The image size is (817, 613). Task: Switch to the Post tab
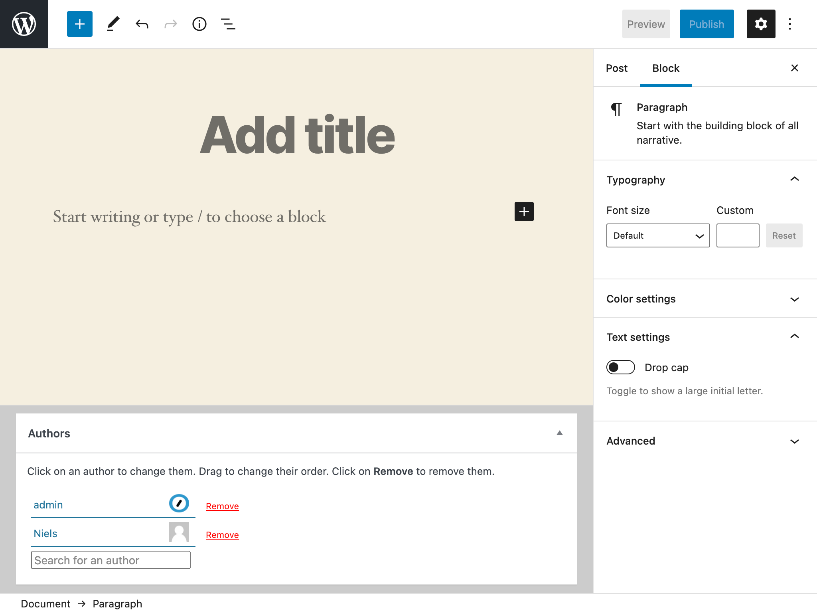coord(616,68)
